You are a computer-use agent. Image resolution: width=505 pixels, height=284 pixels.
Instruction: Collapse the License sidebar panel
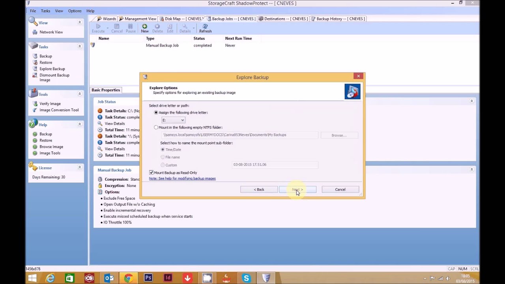point(79,167)
